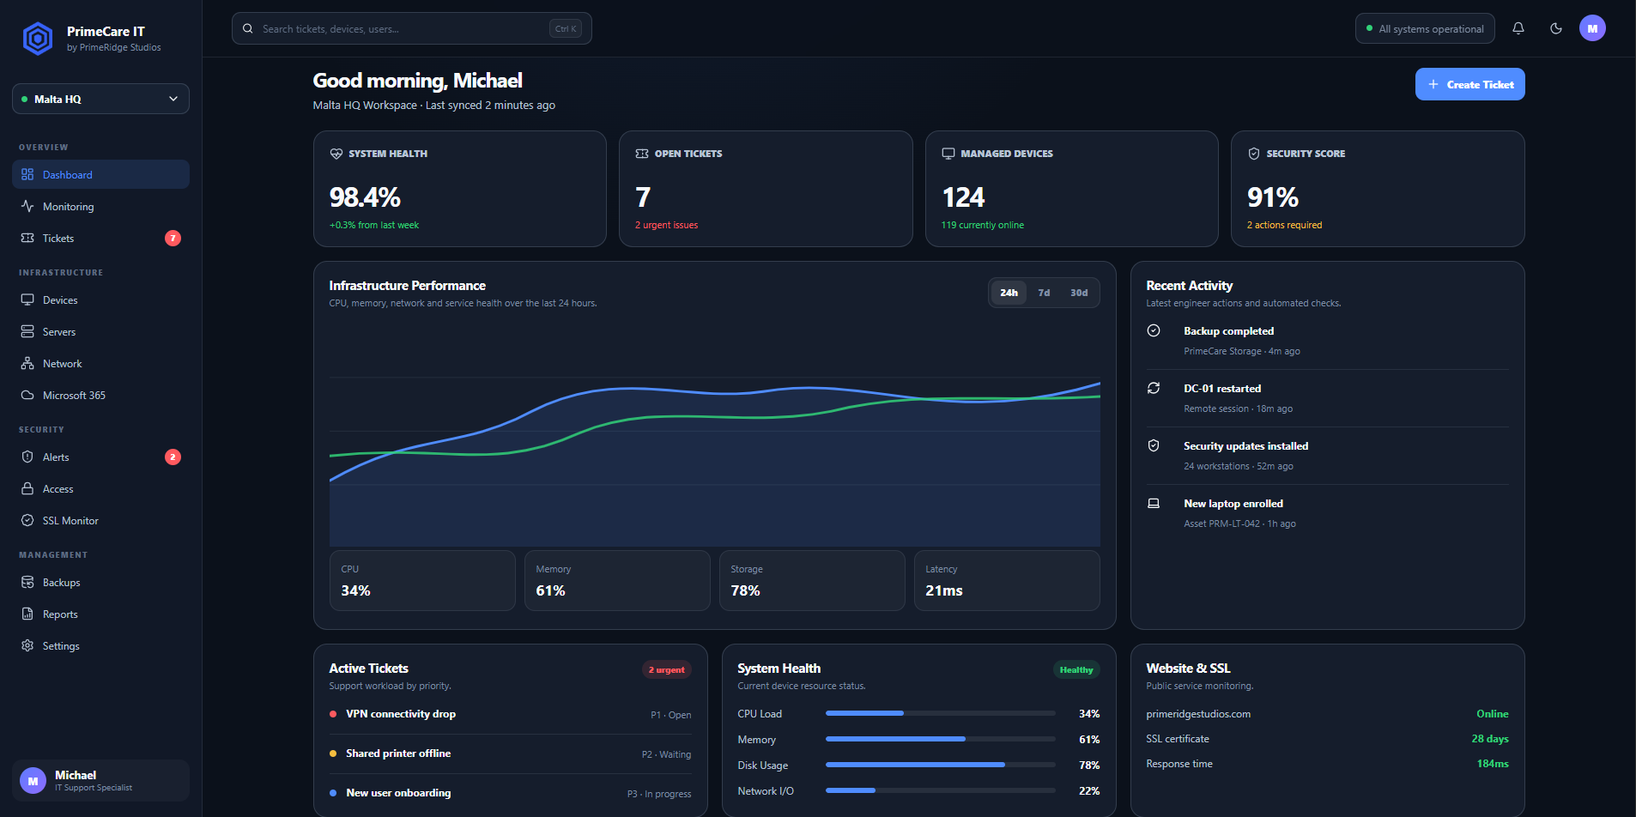Image resolution: width=1636 pixels, height=817 pixels.
Task: Open the notifications bell
Action: (1518, 28)
